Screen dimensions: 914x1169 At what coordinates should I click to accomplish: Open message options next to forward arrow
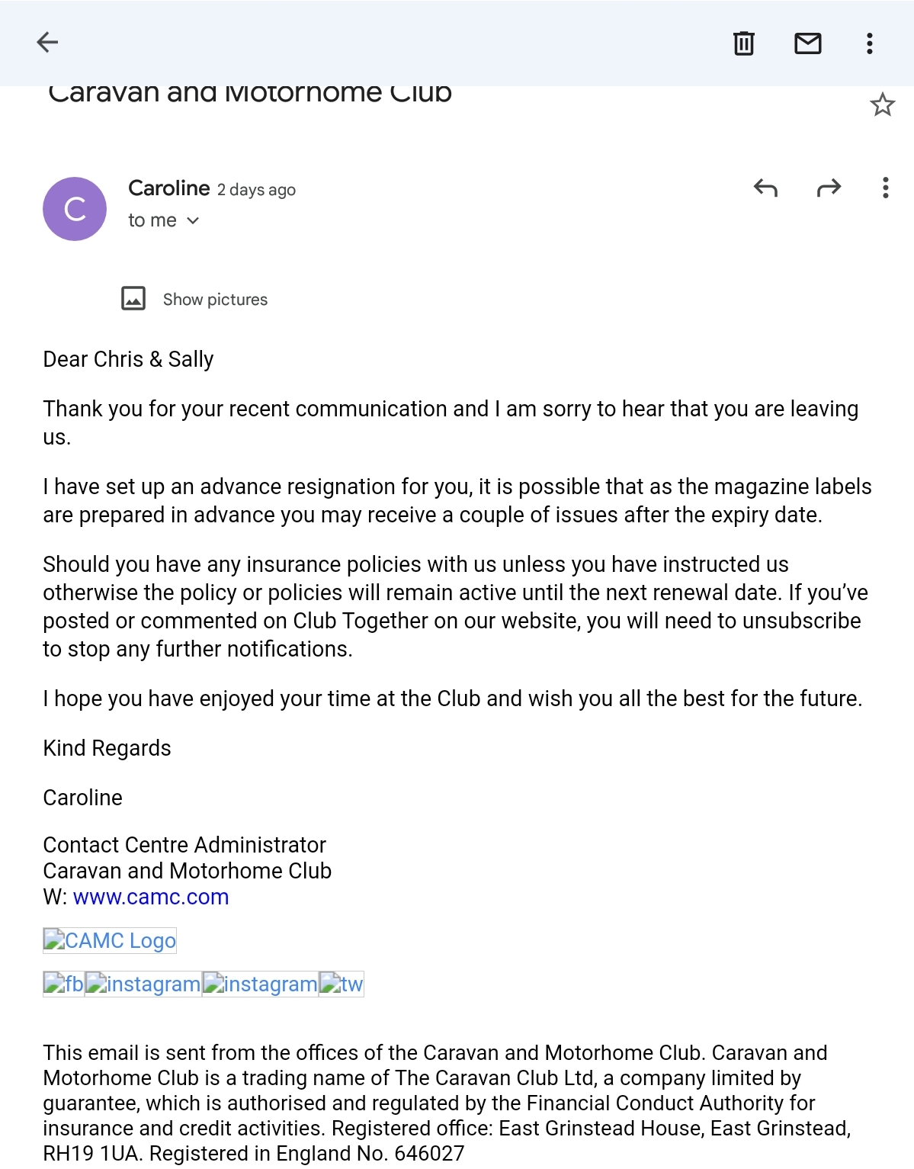885,188
